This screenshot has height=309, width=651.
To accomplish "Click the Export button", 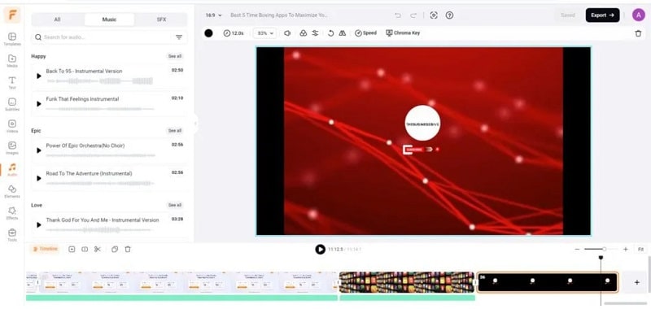I will [x=602, y=15].
